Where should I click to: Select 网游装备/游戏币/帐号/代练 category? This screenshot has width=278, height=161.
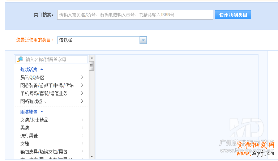tap(47, 85)
